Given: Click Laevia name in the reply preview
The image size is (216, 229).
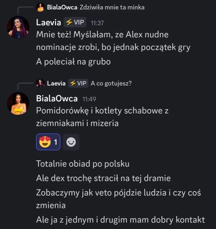Looking at the screenshot, I should tap(56, 83).
